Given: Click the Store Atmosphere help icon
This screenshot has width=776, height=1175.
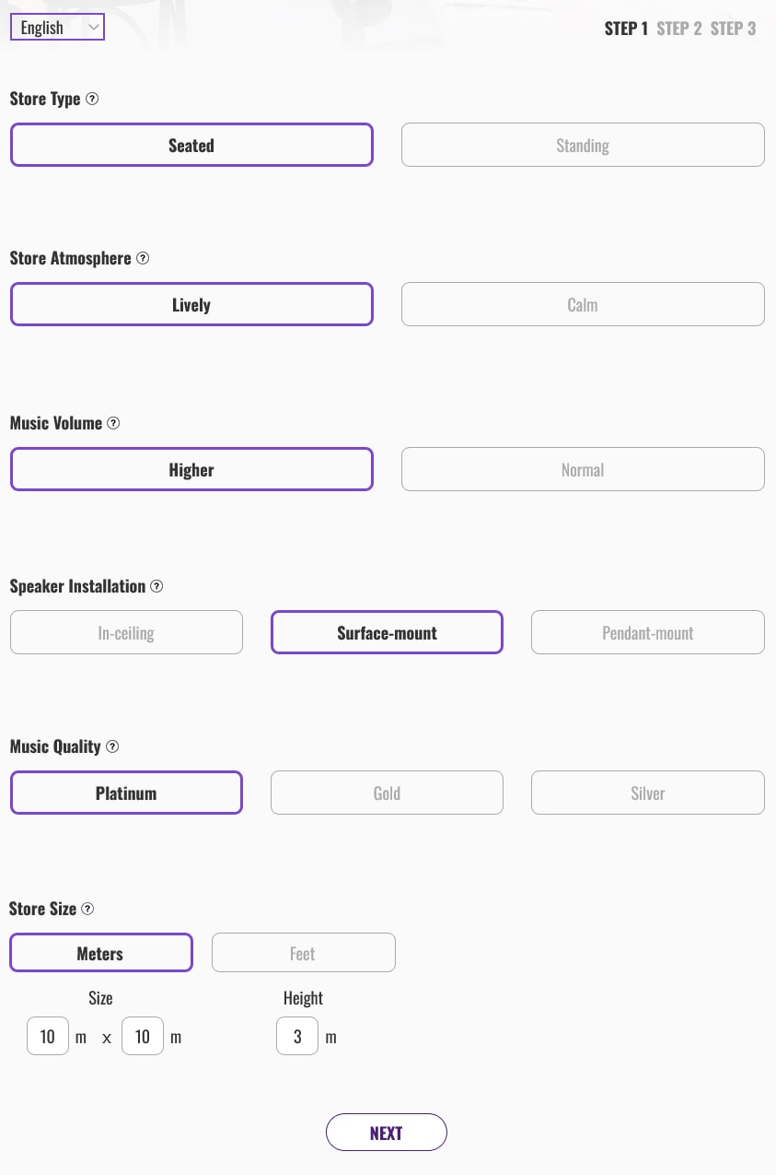Looking at the screenshot, I should click(143, 258).
